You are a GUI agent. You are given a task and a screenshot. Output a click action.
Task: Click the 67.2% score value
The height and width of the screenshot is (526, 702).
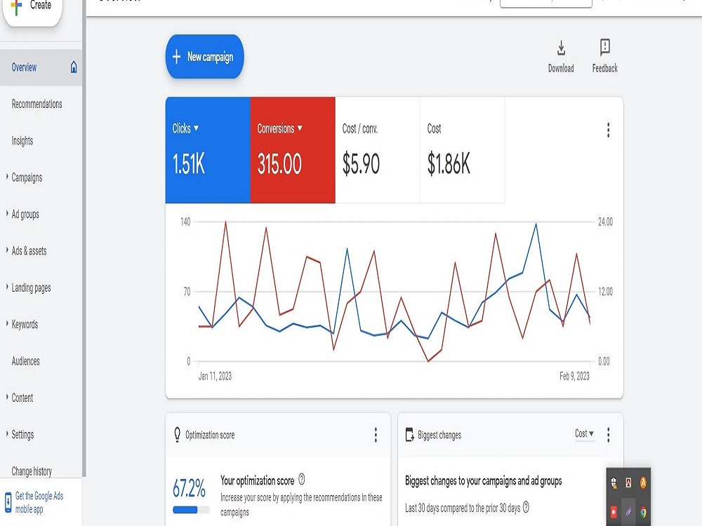[189, 488]
